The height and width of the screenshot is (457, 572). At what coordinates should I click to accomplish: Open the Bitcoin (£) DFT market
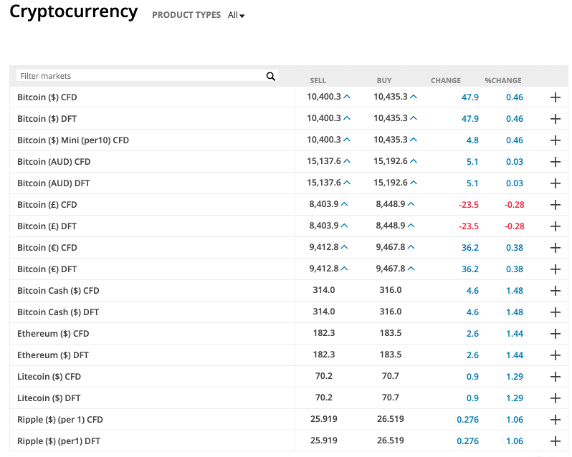(47, 226)
